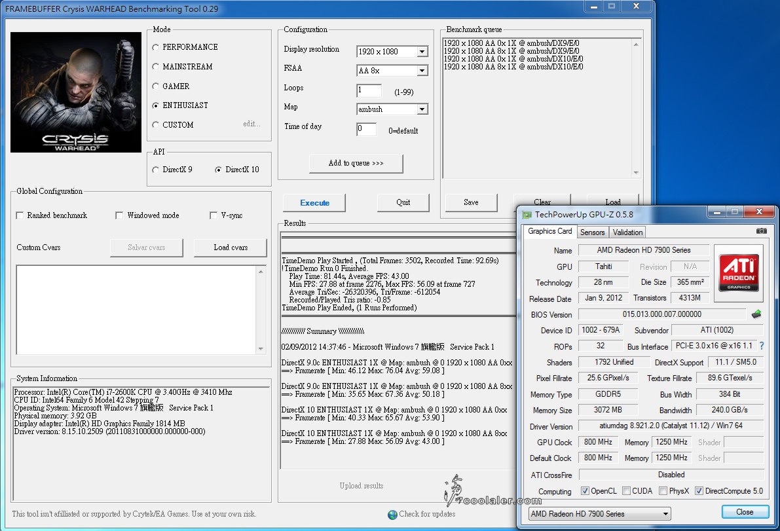Select the GAMER mode radio button
780x531 pixels.
click(x=156, y=86)
